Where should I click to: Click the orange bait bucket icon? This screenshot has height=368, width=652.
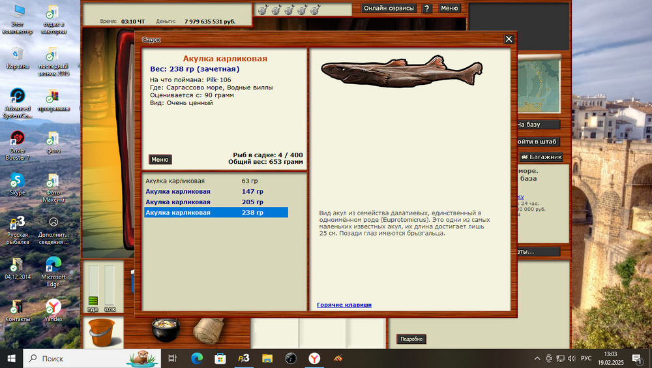point(101,331)
